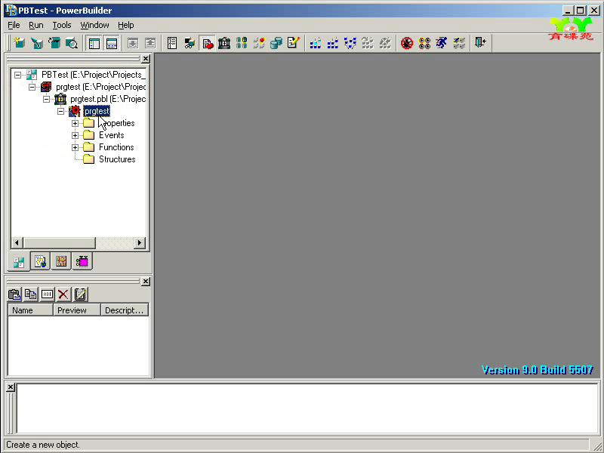
Task: Open the Database painter cylinders icon
Action: (x=276, y=43)
